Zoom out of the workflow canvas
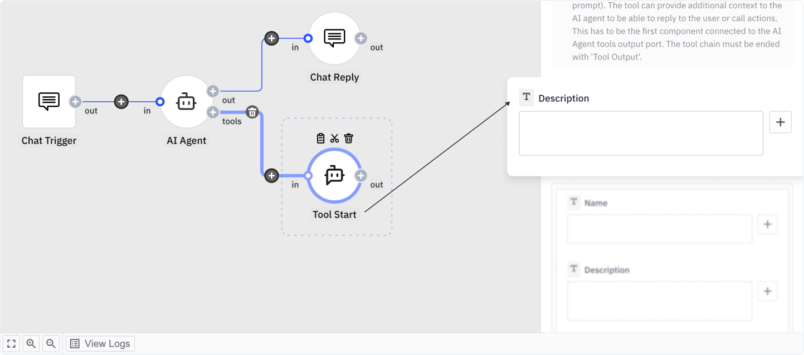Image resolution: width=804 pixels, height=355 pixels. pos(51,344)
